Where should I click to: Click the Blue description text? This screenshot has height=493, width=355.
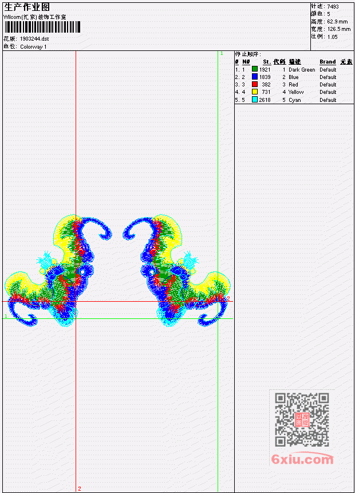pos(294,77)
